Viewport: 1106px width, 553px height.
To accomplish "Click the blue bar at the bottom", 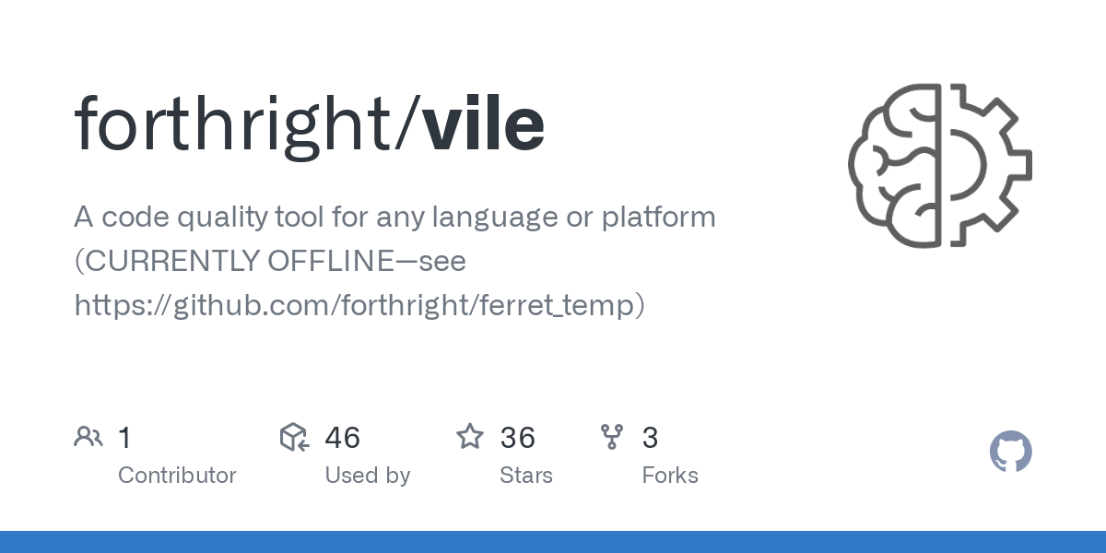I will click(553, 542).
